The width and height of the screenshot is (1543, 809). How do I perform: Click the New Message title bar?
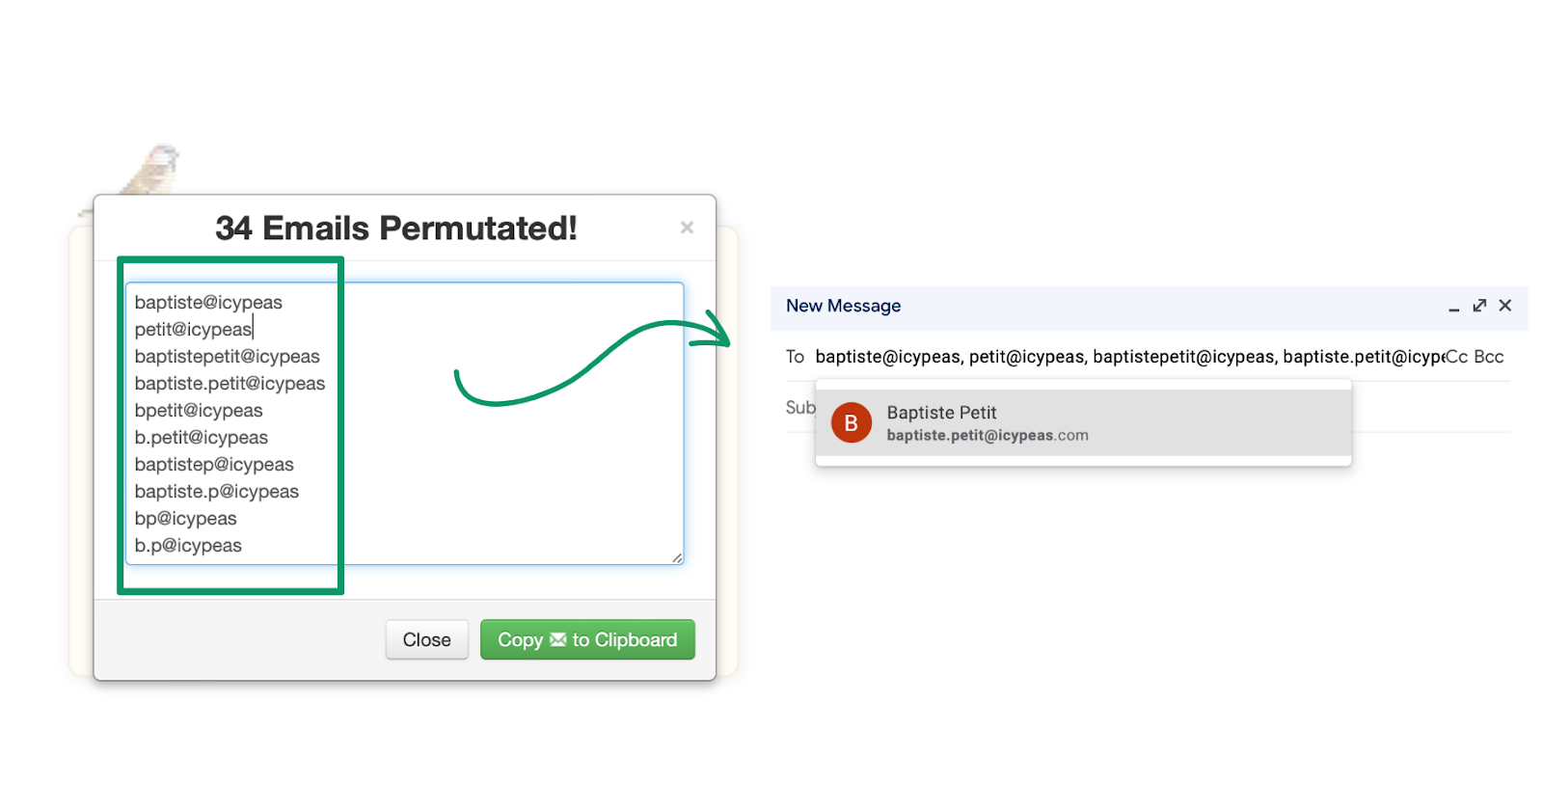[1061, 306]
